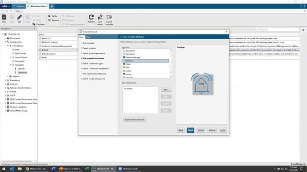Click the Help button in wizard footer

223,130
